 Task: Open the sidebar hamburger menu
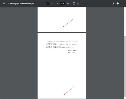(x=4, y=3)
